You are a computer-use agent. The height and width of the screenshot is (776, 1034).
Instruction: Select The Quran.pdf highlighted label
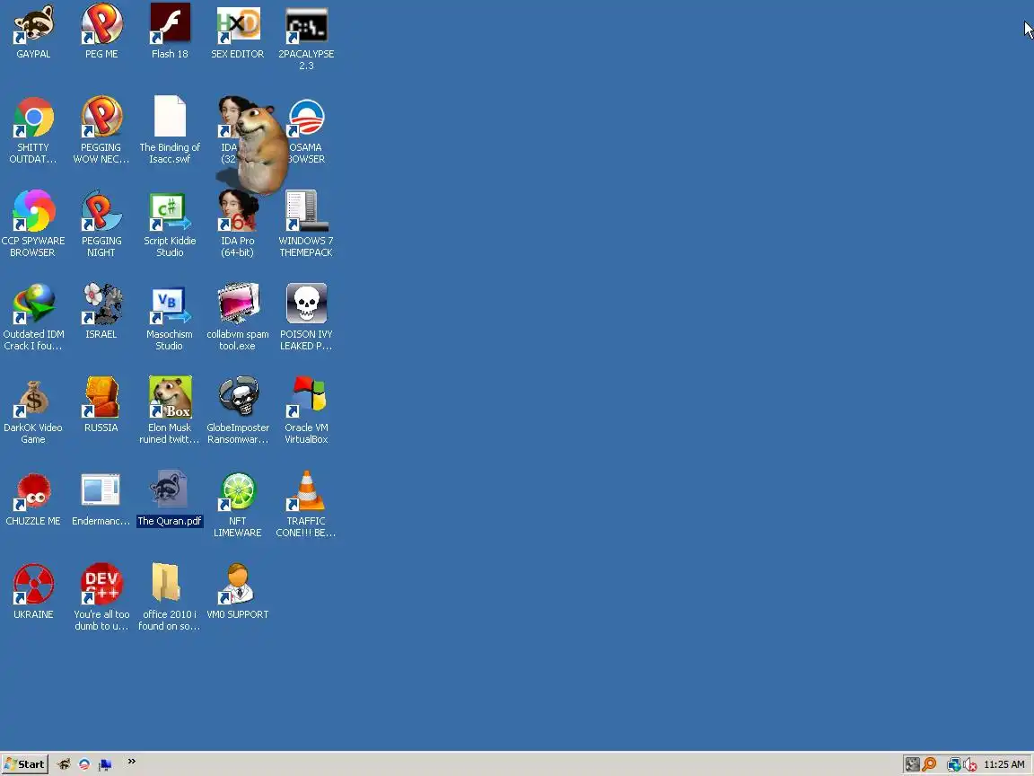tap(170, 521)
